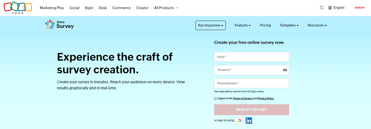Sign in using the Google icon
This screenshot has height=129, width=371.
point(240,120)
